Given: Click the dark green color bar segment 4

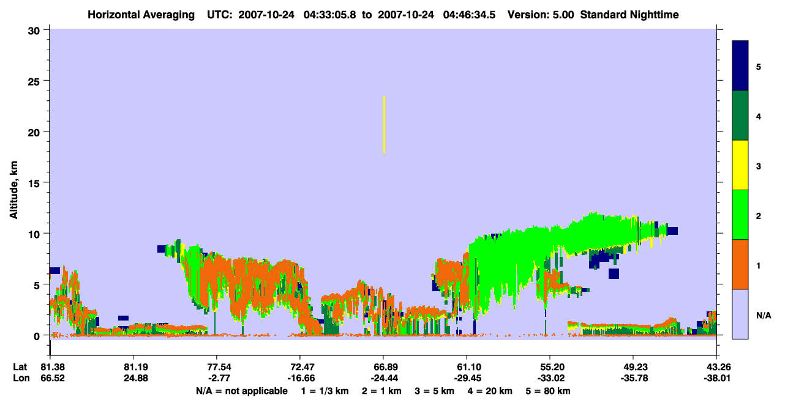Looking at the screenshot, I should (740, 116).
